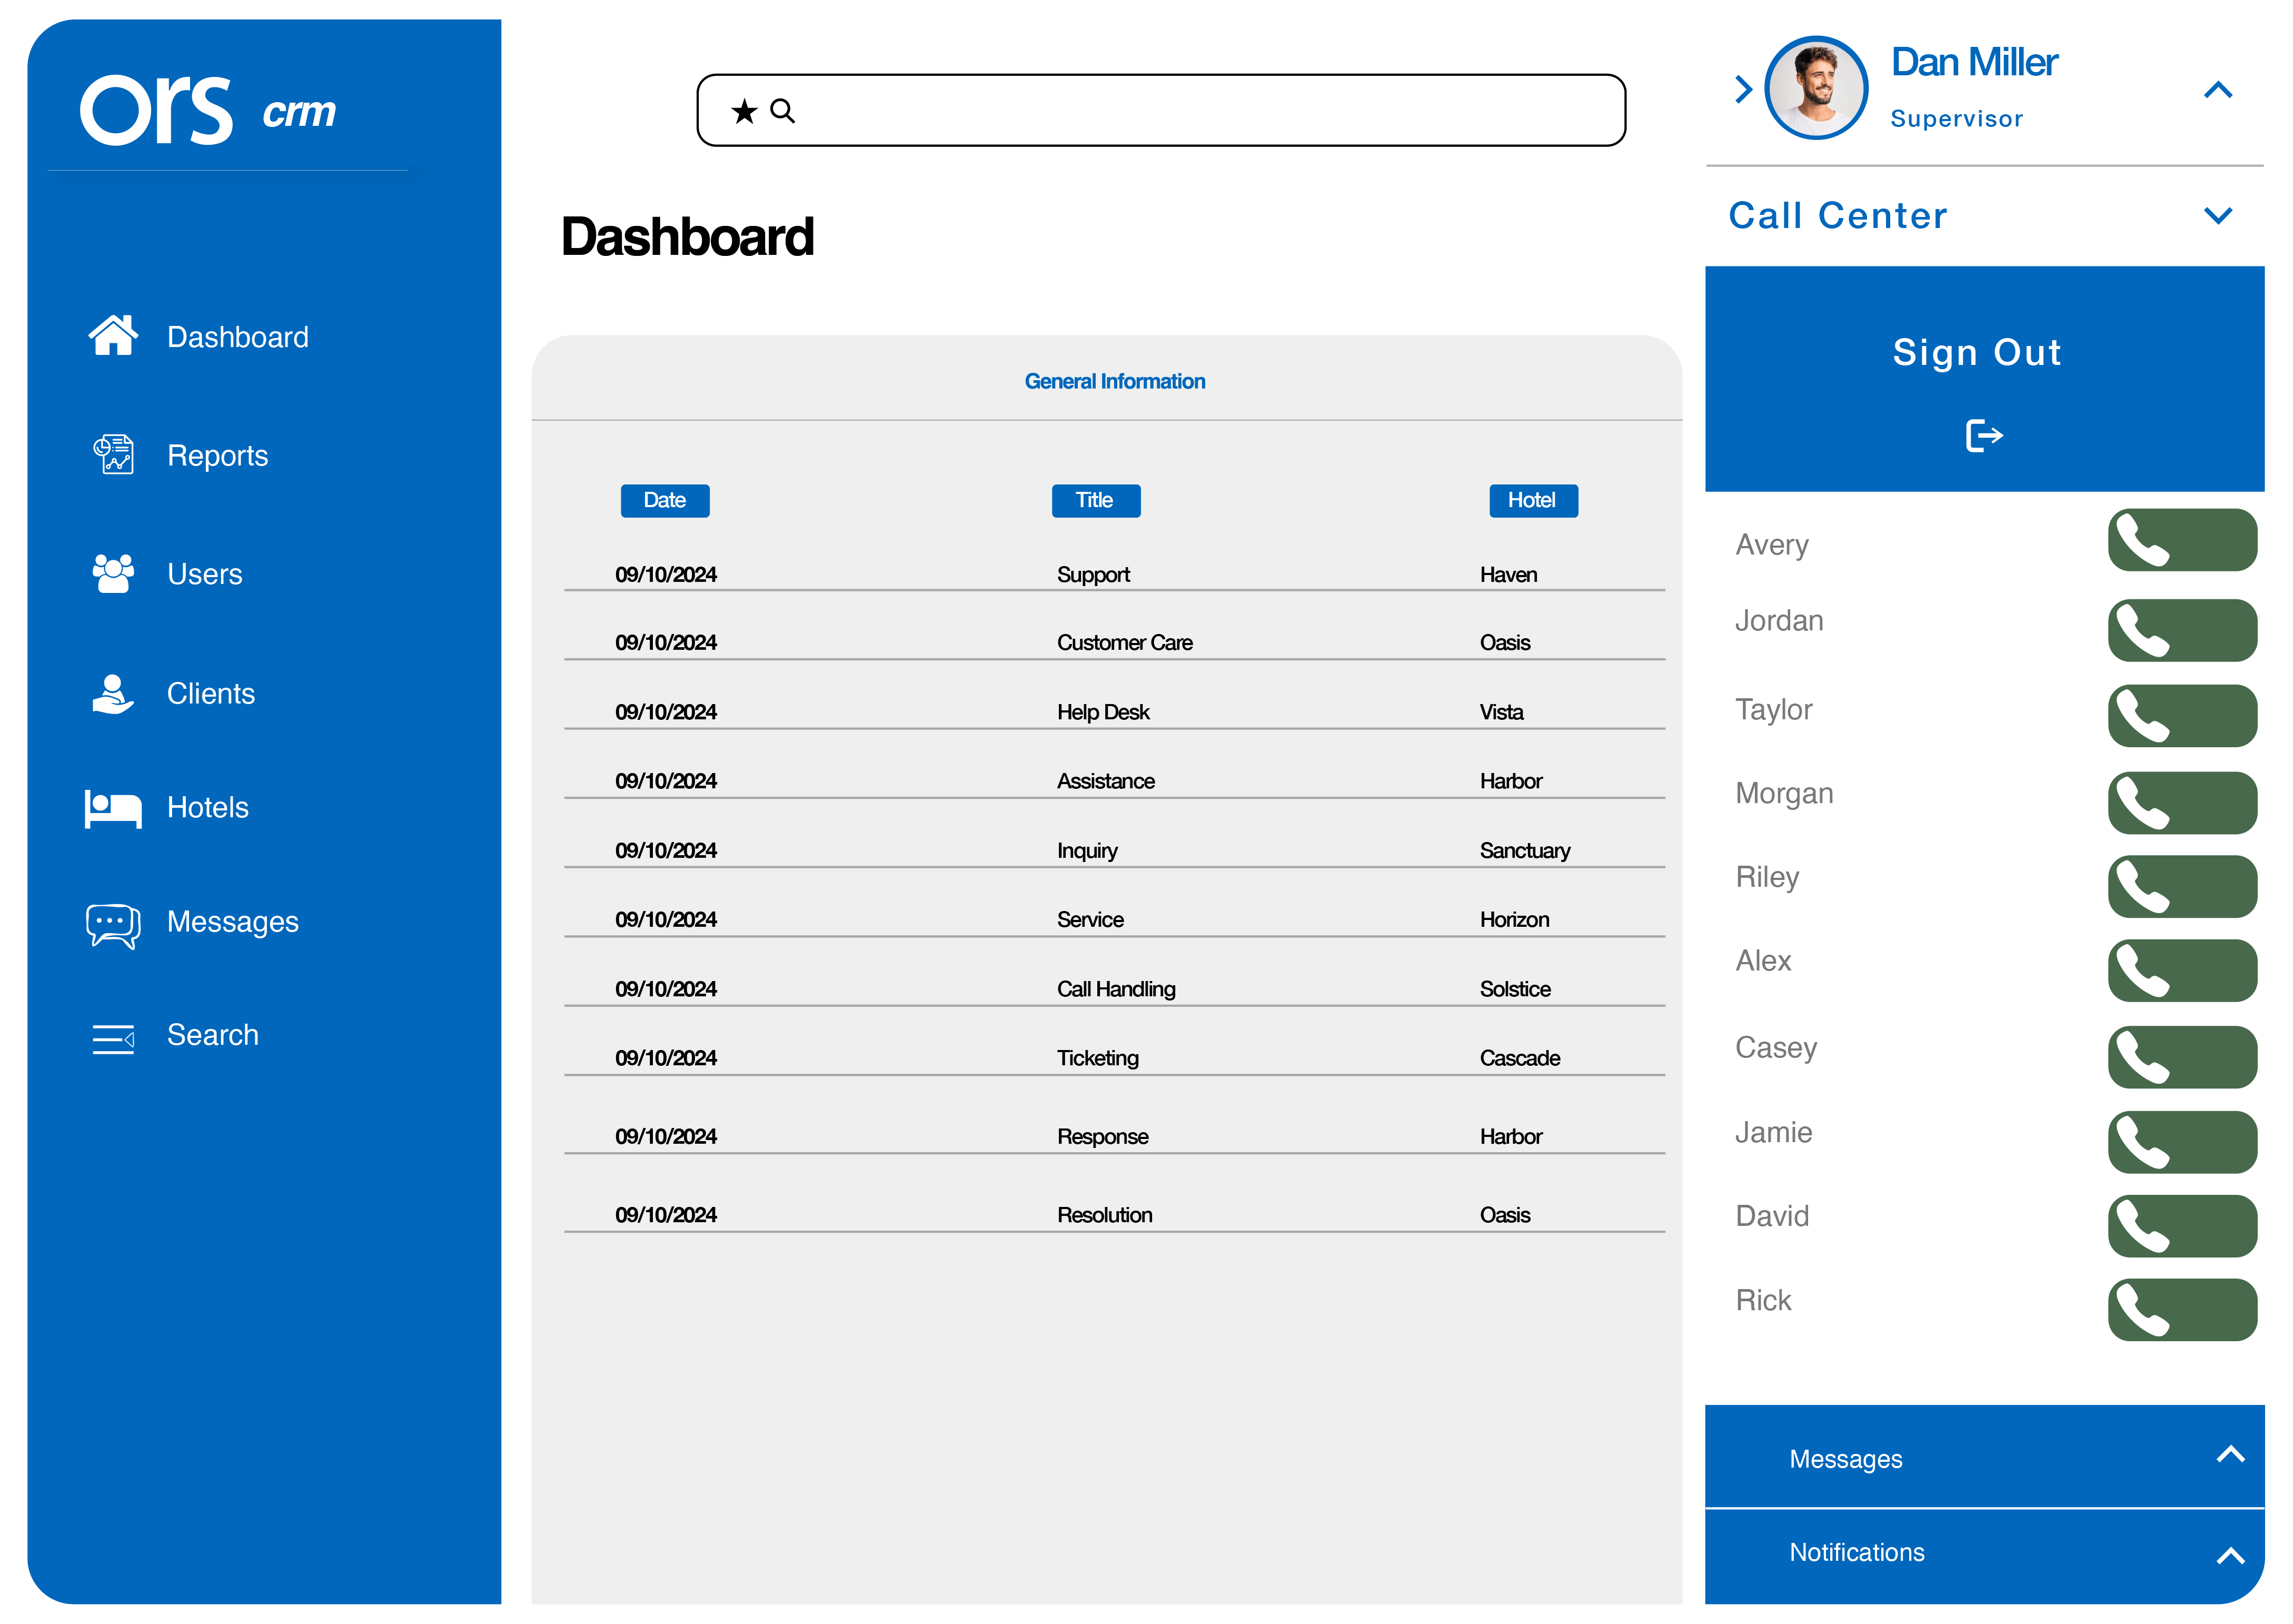
Task: Click the sign out arrow icon
Action: 1983,436
